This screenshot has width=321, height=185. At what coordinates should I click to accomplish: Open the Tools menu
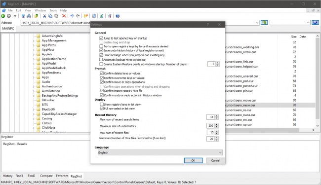tap(53, 10)
